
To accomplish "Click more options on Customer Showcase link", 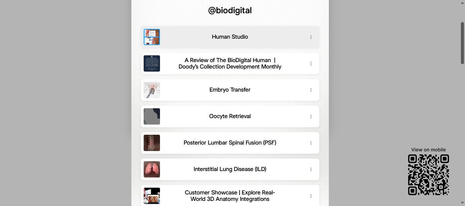I will pos(311,196).
